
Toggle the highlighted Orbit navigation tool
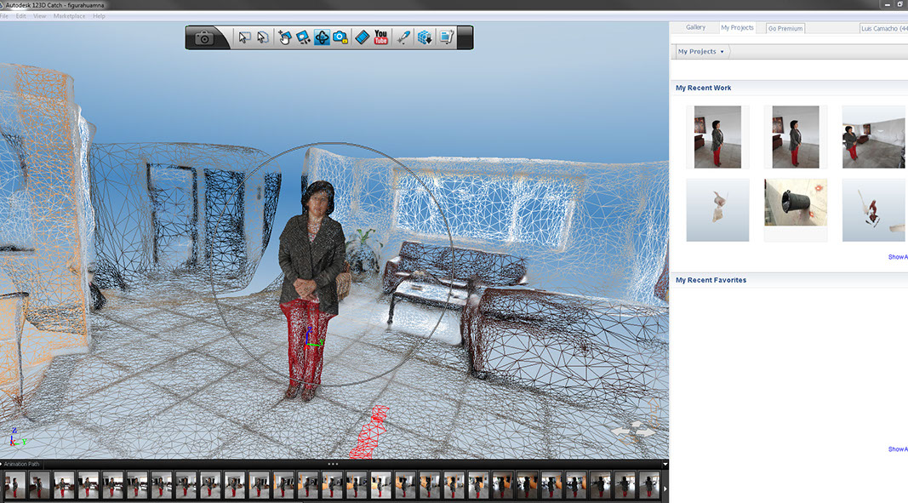click(x=322, y=37)
